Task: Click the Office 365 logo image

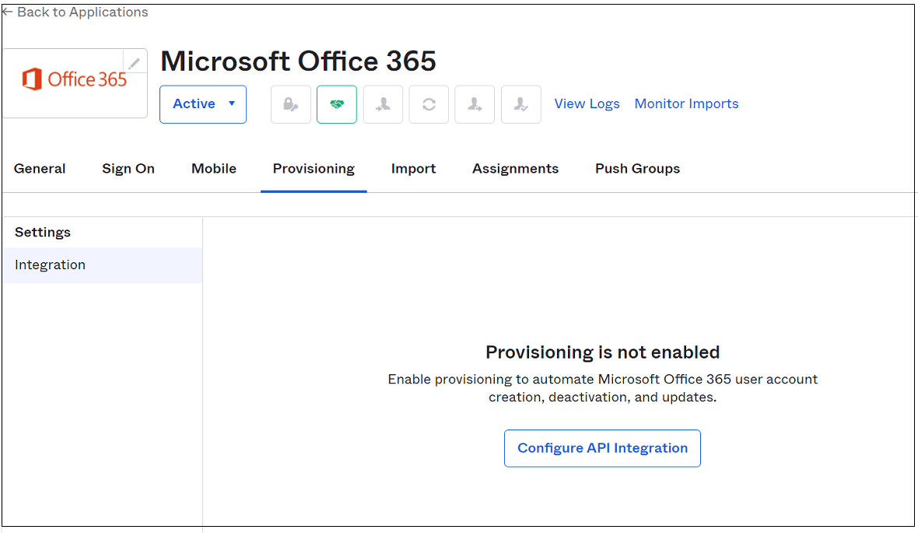Action: coord(75,79)
